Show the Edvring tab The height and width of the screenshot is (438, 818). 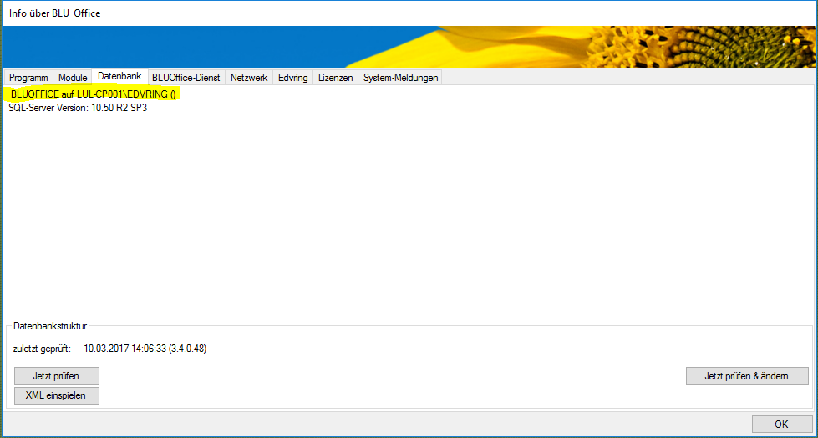point(292,77)
